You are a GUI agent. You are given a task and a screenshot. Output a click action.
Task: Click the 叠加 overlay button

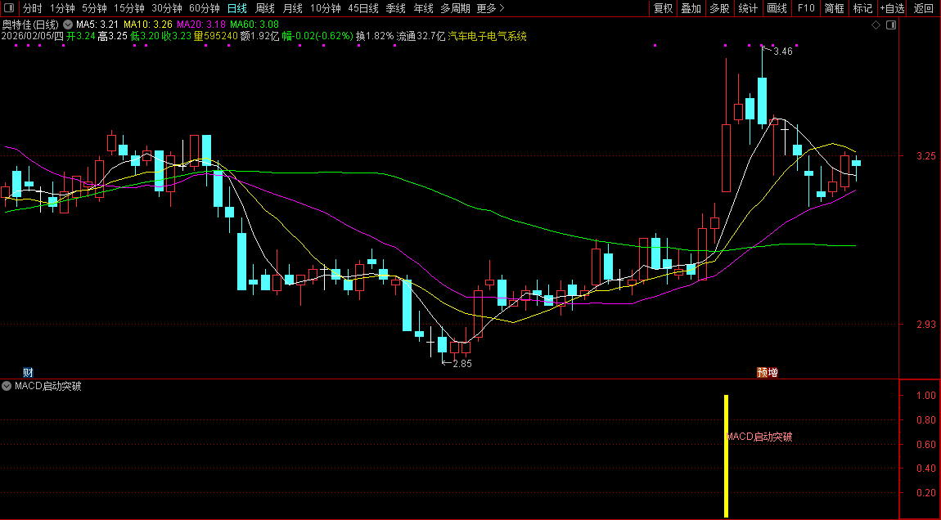pos(691,8)
